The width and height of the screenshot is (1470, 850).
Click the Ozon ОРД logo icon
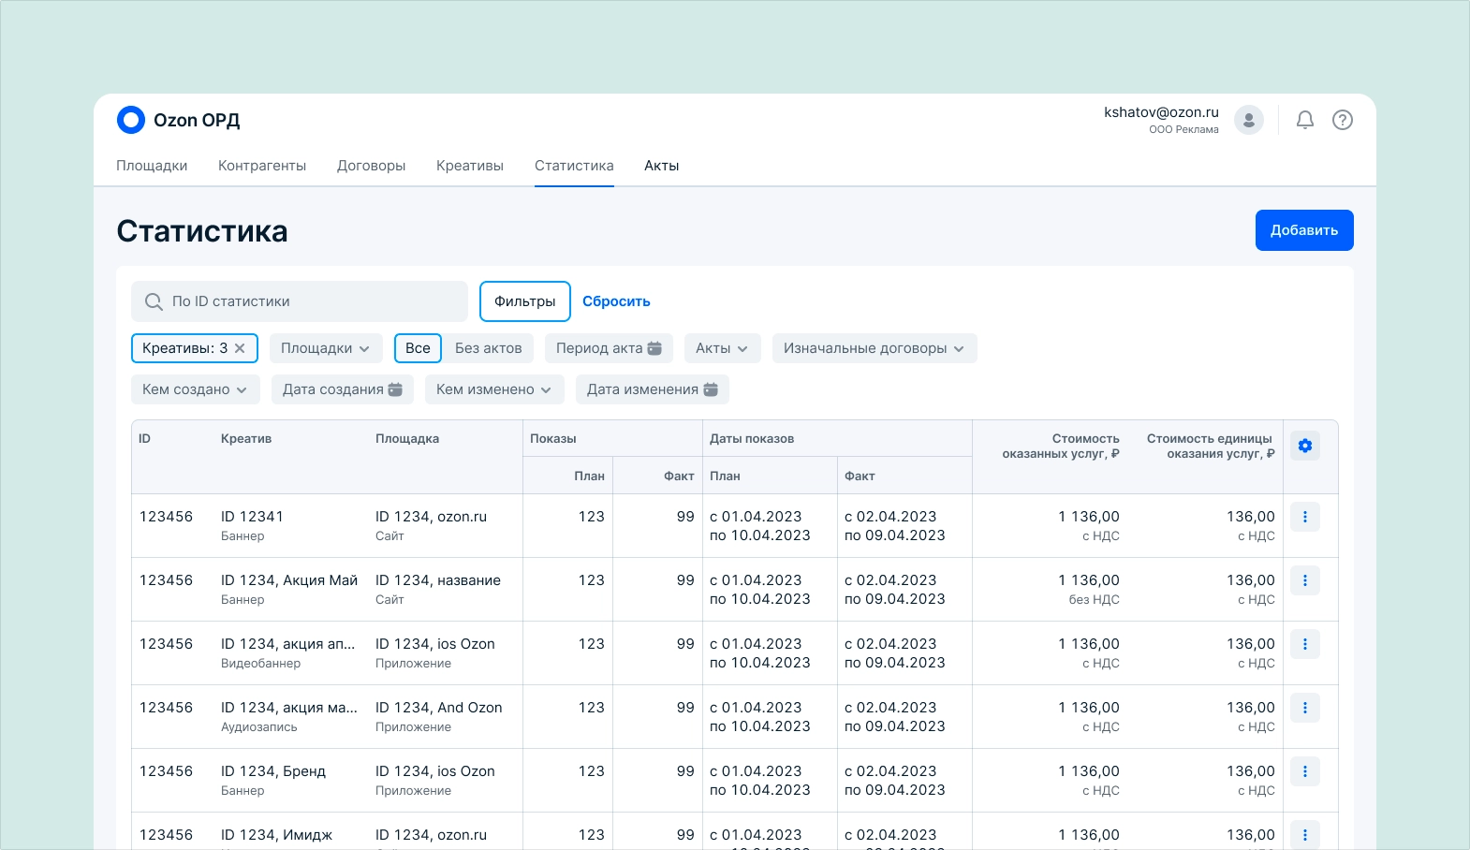(131, 120)
